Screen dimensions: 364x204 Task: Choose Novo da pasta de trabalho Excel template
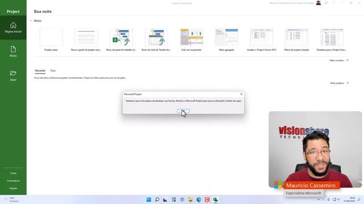click(121, 40)
